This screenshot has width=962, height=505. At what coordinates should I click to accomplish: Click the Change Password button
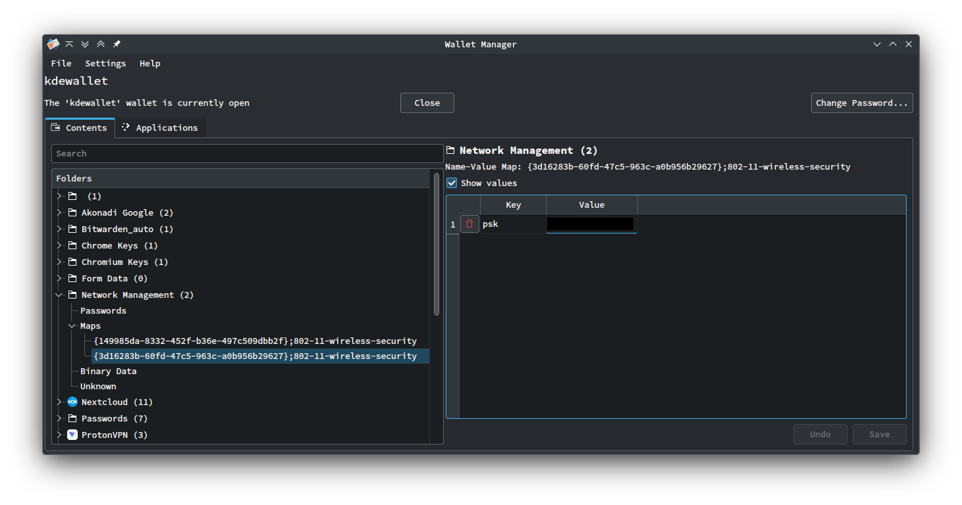click(862, 103)
